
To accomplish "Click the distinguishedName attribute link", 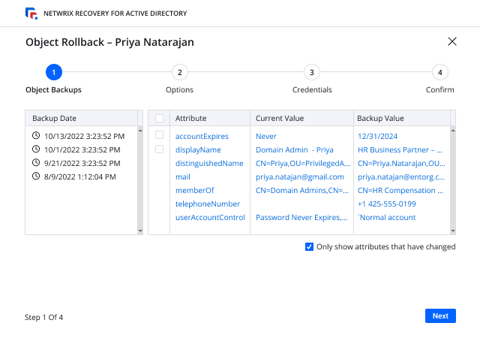I will pyautogui.click(x=209, y=163).
